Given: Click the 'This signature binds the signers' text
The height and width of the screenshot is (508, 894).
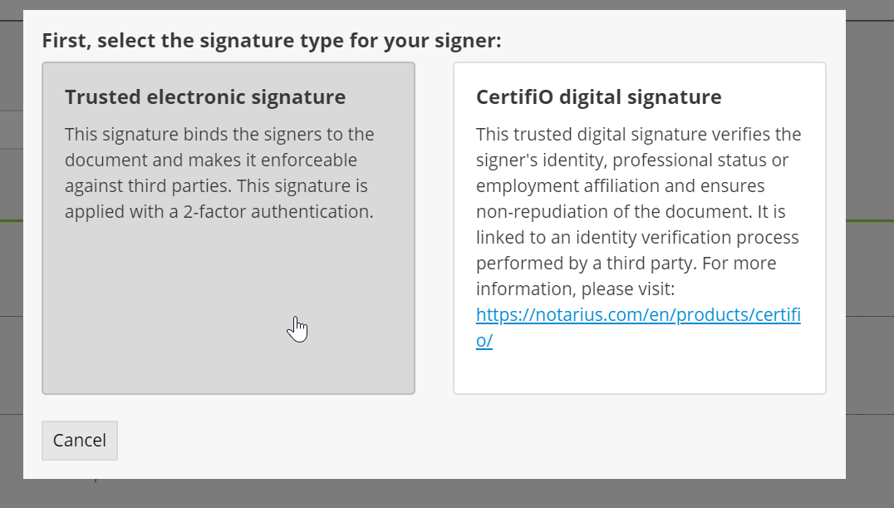Looking at the screenshot, I should click(x=219, y=134).
